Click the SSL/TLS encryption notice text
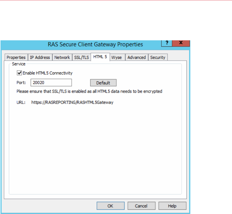Viewport: 232px width, 214px height. point(89,92)
